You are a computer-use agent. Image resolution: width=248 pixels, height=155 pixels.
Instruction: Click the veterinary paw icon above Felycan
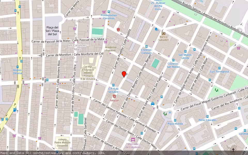coord(114,96)
